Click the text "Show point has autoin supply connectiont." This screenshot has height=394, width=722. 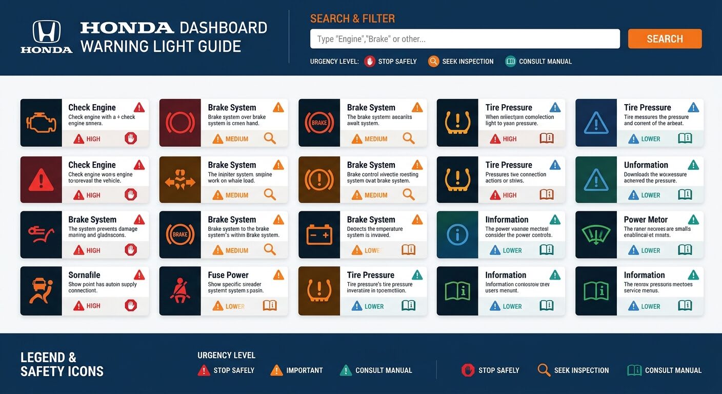point(103,287)
